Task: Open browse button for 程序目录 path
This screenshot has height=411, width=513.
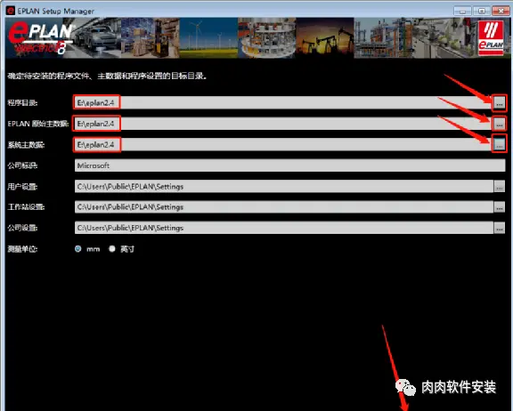Action: click(500, 103)
